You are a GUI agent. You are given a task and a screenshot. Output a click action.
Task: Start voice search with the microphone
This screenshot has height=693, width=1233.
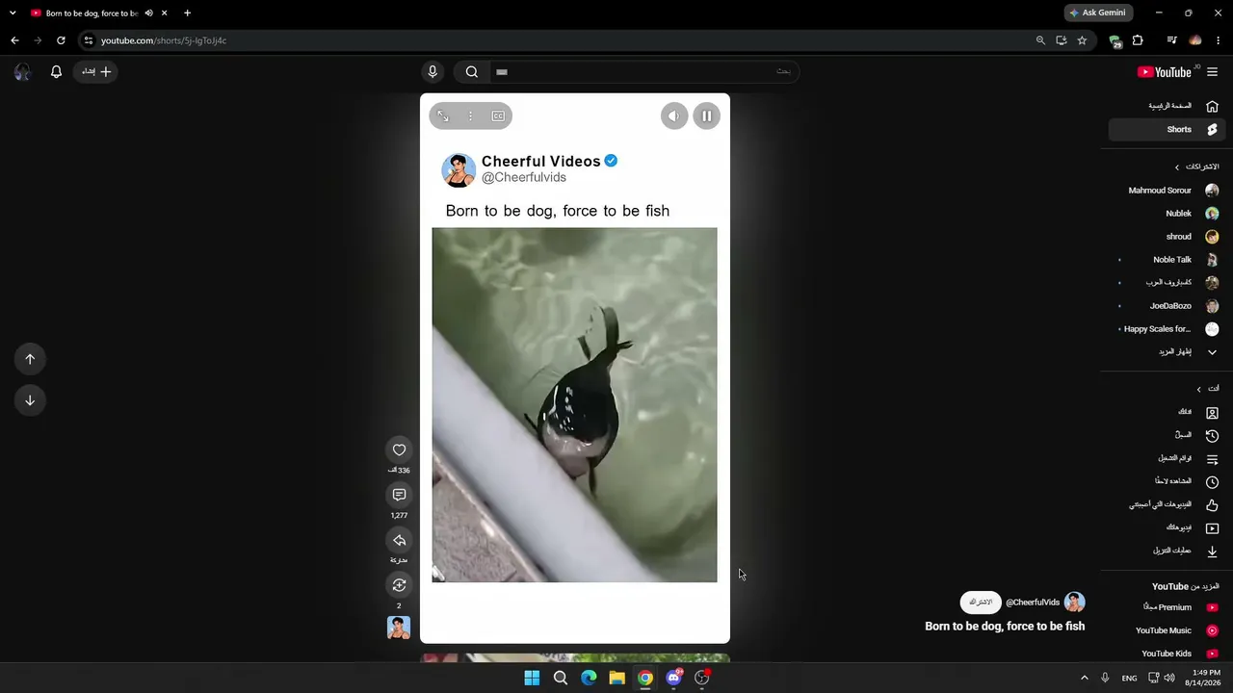point(433,71)
